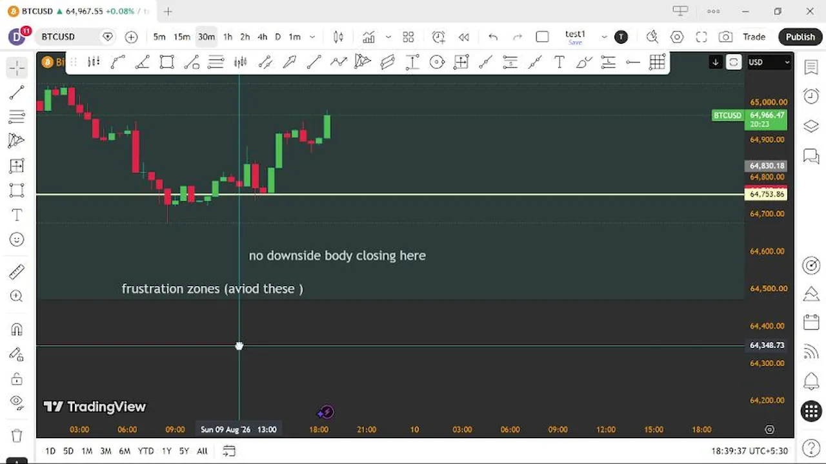Open the layout setup grid icon
826x464 pixels.
pyautogui.click(x=408, y=37)
